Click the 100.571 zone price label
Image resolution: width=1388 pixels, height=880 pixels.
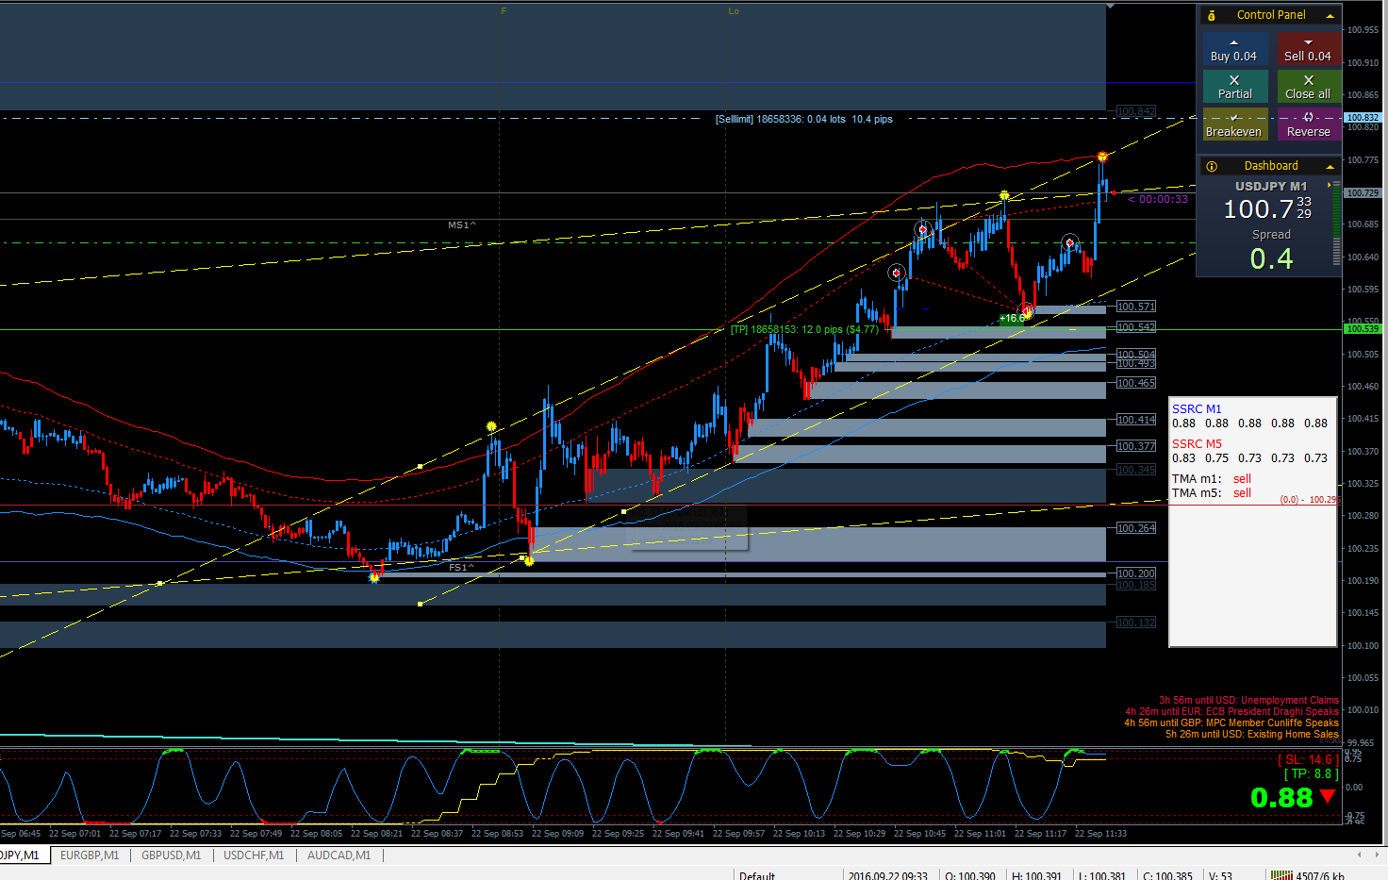pos(1135,307)
